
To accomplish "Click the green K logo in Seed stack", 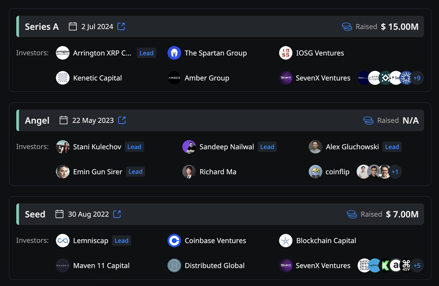I will (385, 266).
